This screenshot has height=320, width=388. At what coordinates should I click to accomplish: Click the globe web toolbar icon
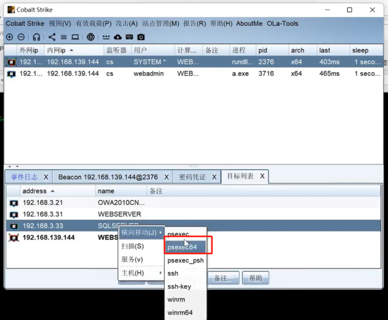coord(91,37)
